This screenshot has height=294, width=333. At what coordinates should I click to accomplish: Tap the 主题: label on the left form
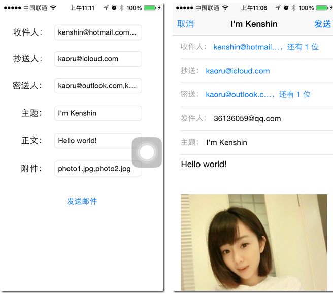tap(31, 113)
